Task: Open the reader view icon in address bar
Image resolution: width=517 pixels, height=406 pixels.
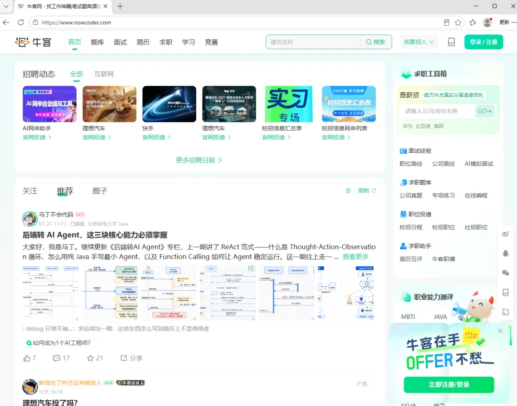Action: (x=447, y=23)
